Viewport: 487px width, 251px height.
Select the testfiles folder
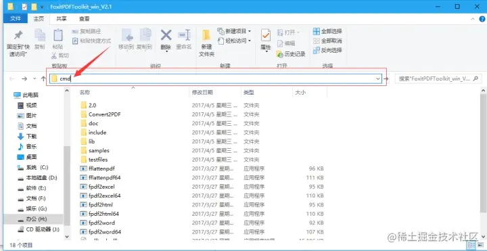point(94,160)
